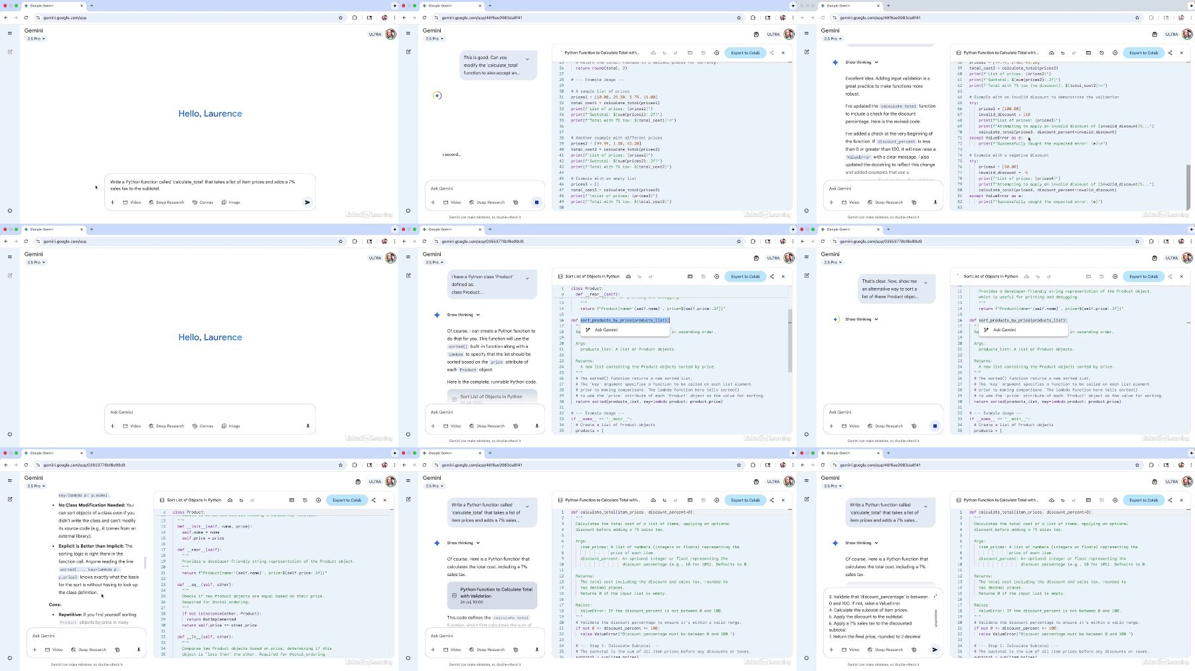
Task: Open the 'Python Function to Calculate Total with Validation' card
Action: coord(491,595)
